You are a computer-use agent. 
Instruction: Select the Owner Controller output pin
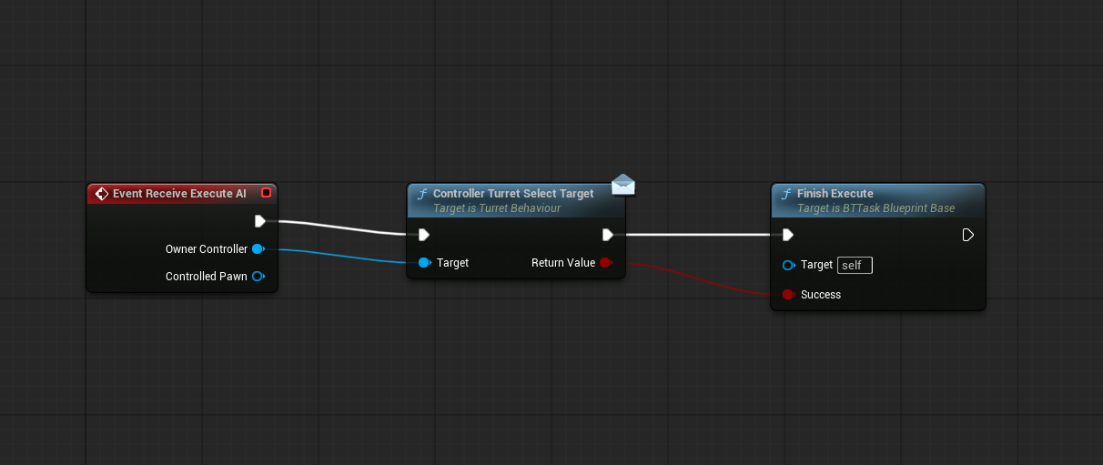[x=258, y=249]
